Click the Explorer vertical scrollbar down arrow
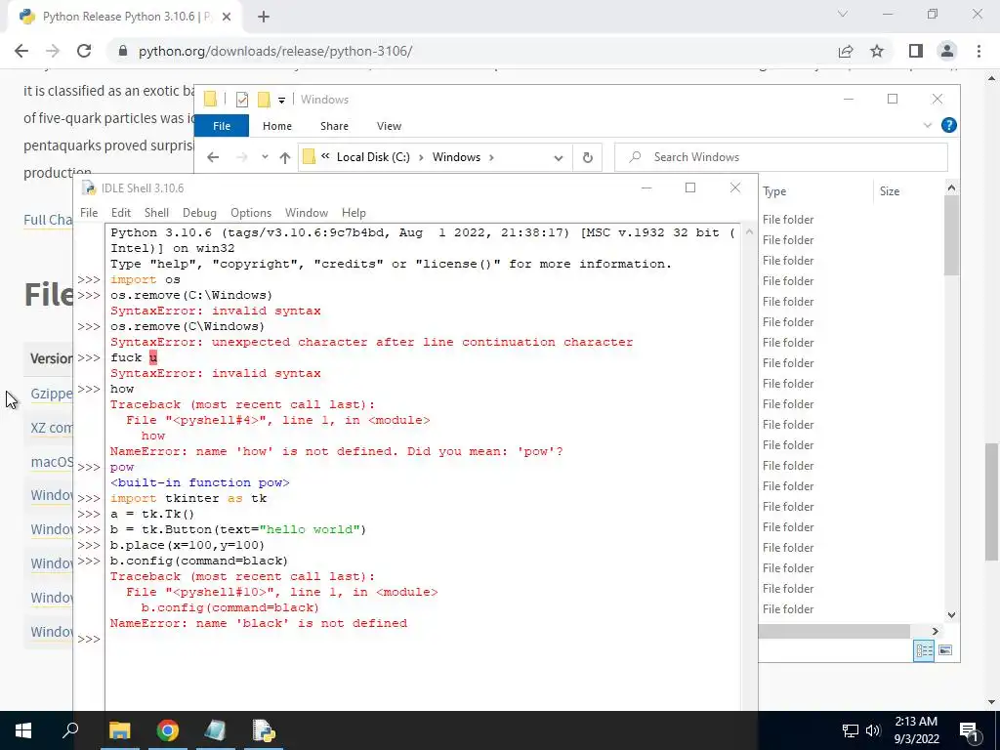The width and height of the screenshot is (1000, 750). (951, 615)
